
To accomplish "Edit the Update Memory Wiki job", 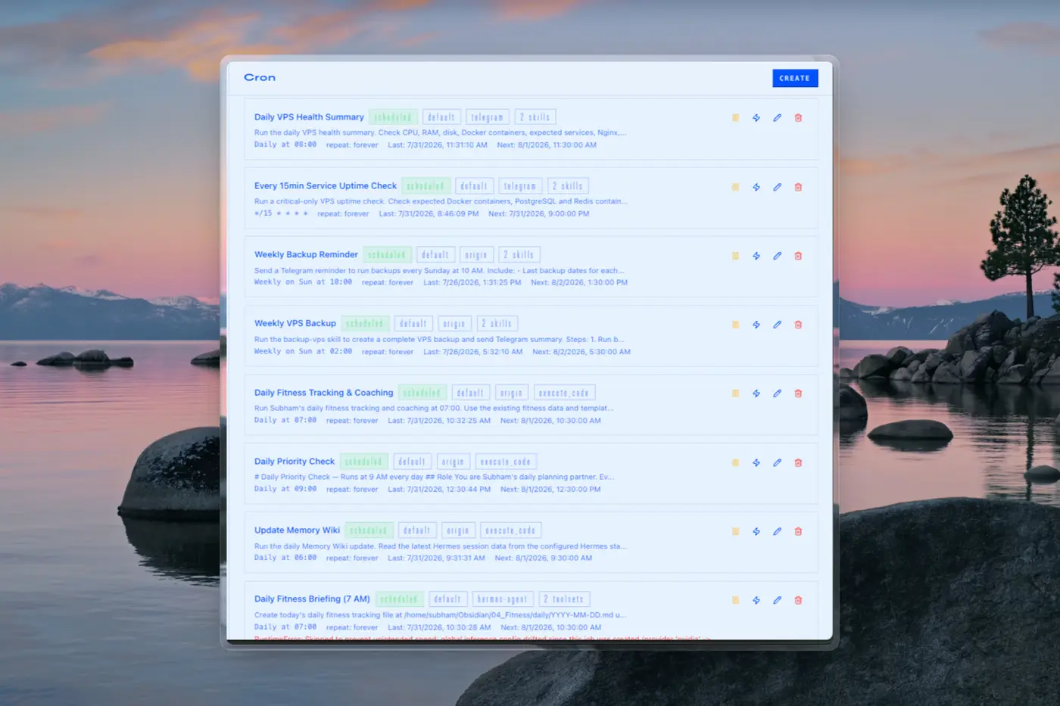I will point(777,531).
